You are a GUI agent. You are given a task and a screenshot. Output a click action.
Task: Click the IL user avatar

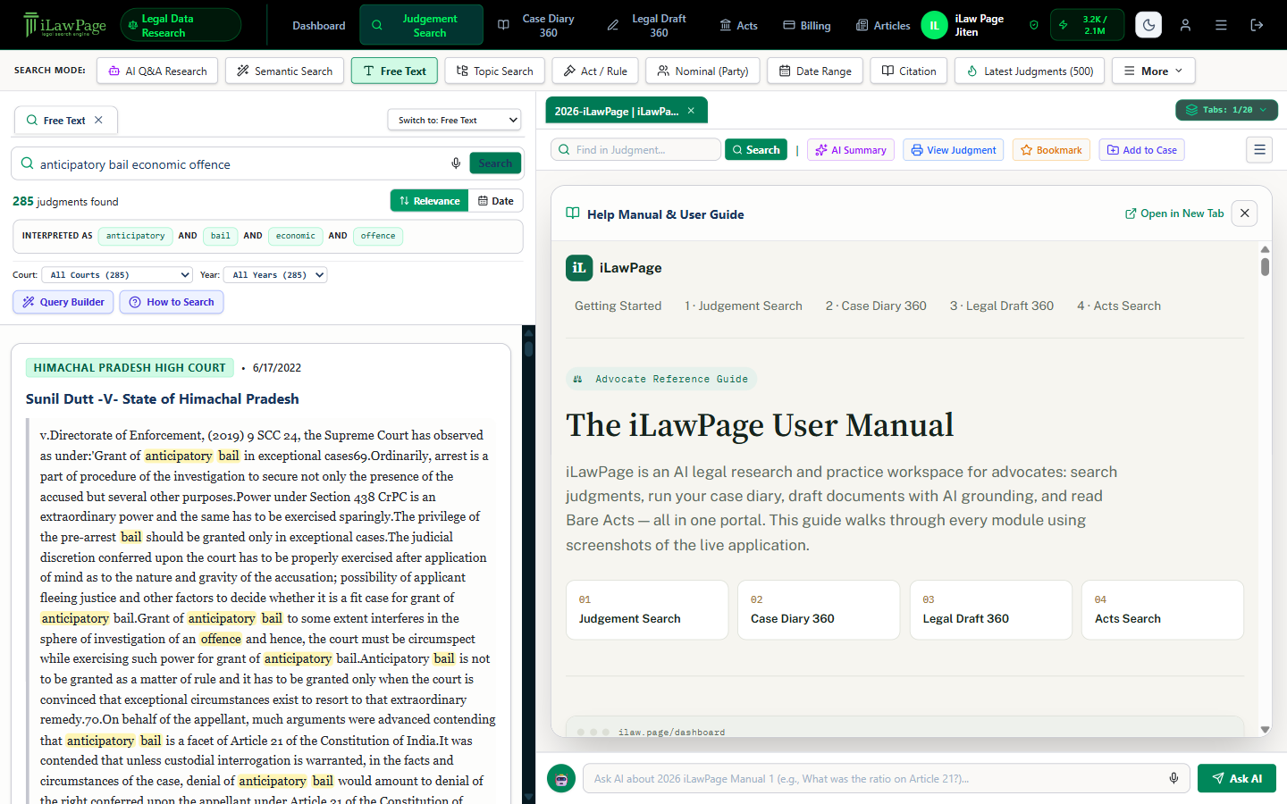[x=934, y=25]
